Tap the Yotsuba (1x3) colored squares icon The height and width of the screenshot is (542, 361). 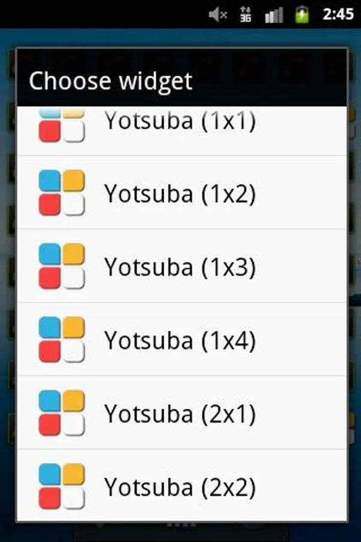(61, 266)
